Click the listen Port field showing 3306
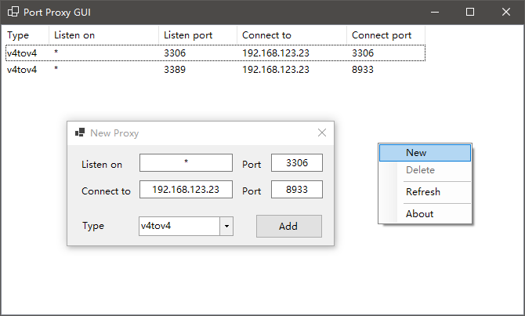 point(297,163)
